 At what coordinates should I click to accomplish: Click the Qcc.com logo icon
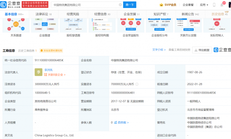point(3,4)
